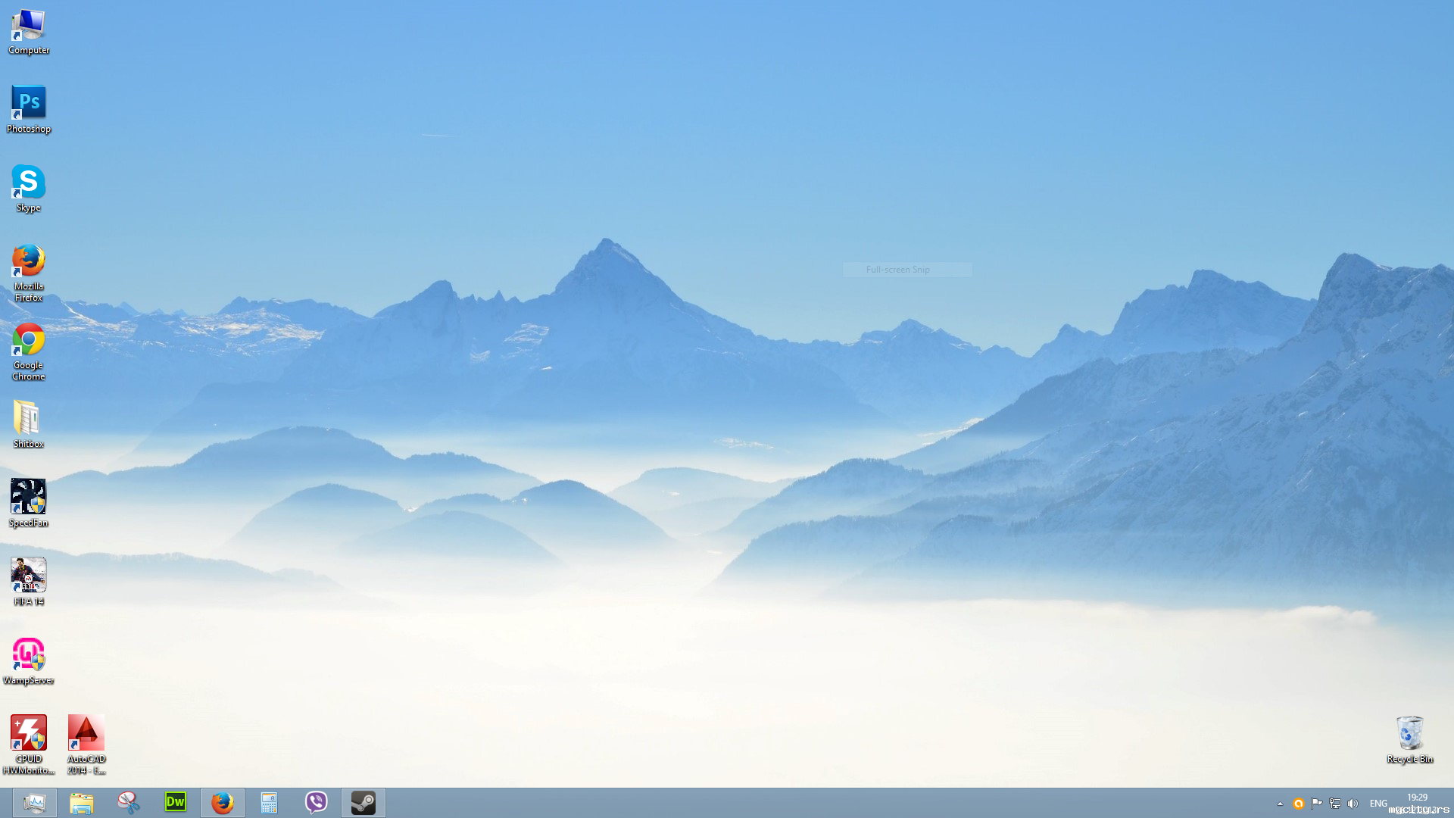Switch to Steam in the taskbar
Image resolution: width=1454 pixels, height=818 pixels.
click(x=363, y=802)
